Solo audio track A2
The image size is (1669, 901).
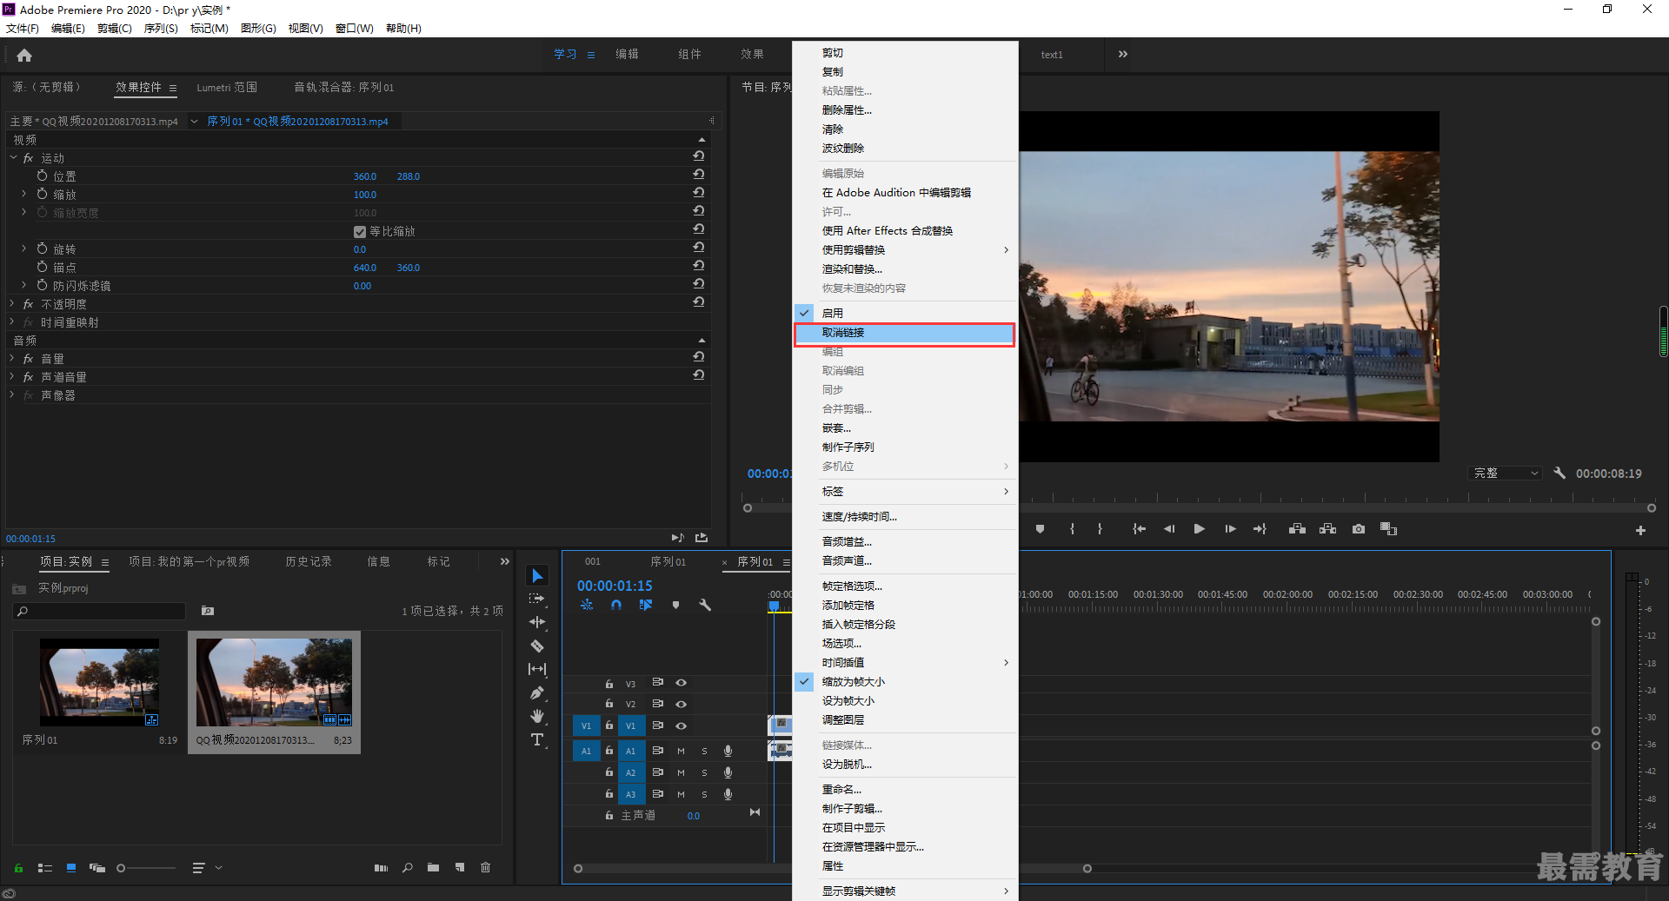pyautogui.click(x=704, y=772)
